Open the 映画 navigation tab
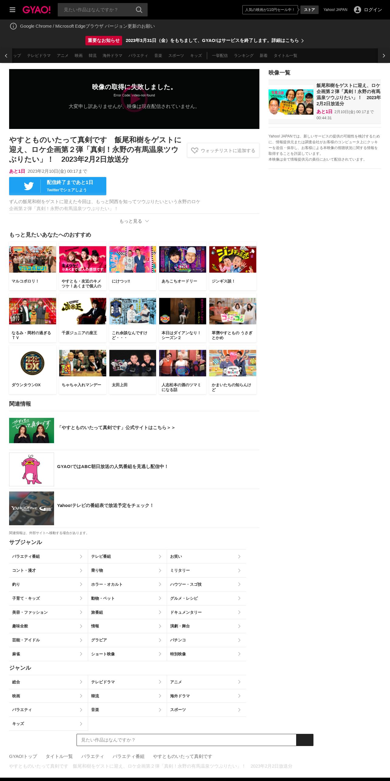This screenshot has height=781, width=390. pyautogui.click(x=79, y=56)
